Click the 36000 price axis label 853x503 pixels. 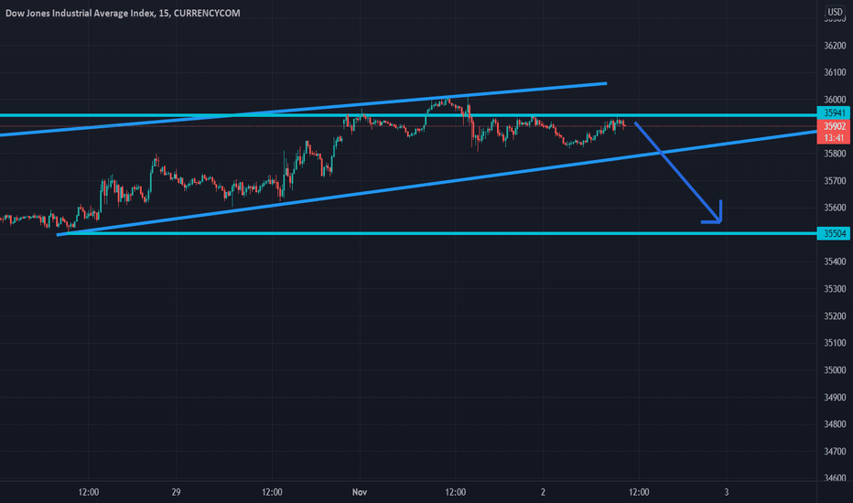(x=835, y=100)
